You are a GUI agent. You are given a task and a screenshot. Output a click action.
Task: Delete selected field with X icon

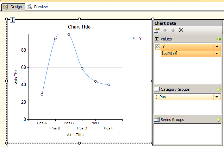[181, 30]
